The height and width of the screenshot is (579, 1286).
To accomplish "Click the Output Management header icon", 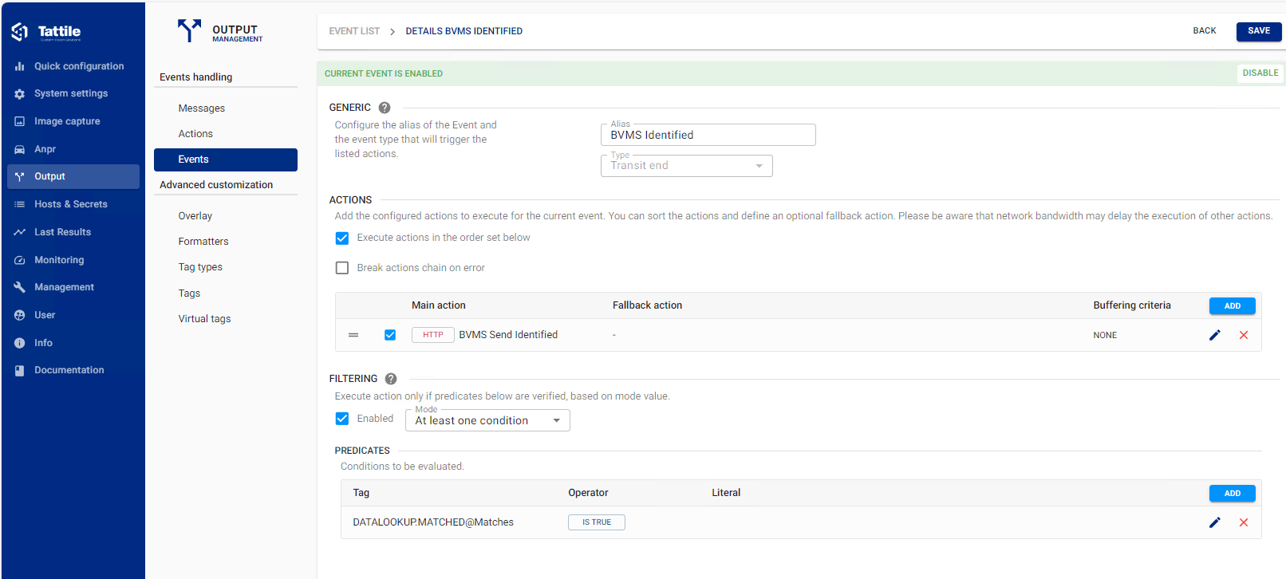I will pos(189,30).
